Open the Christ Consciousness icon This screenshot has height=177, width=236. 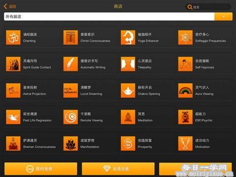pyautogui.click(x=71, y=37)
